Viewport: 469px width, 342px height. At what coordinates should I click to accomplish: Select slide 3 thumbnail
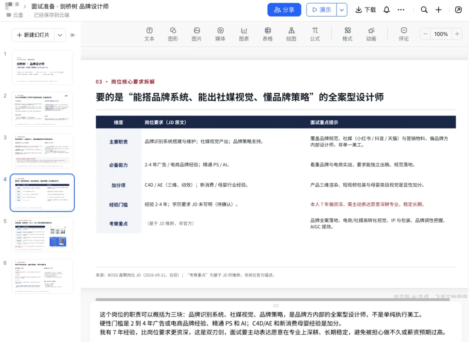42,151
